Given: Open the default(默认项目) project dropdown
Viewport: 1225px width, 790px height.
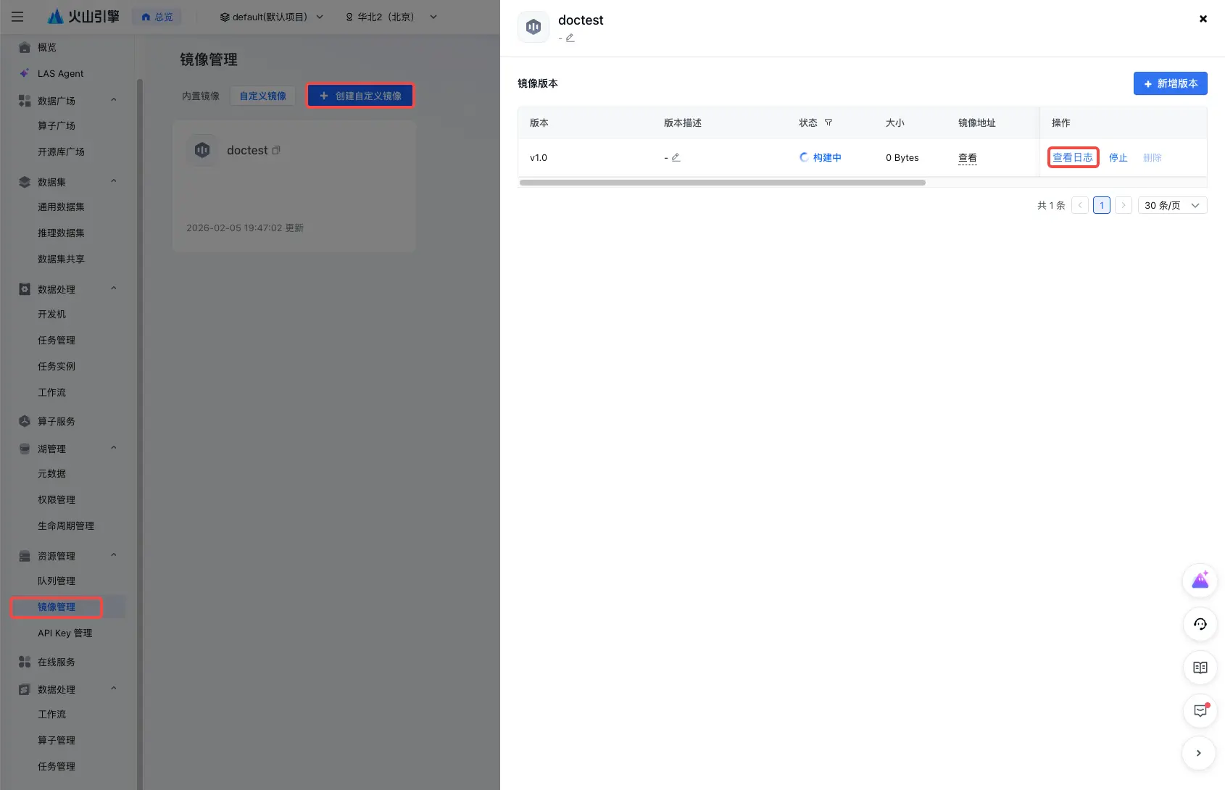Looking at the screenshot, I should [272, 17].
